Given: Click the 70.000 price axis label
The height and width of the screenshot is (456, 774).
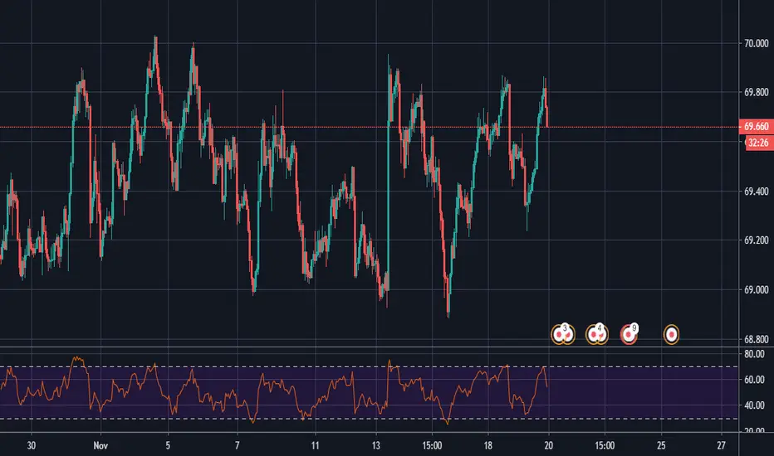Looking at the screenshot, I should [x=757, y=44].
